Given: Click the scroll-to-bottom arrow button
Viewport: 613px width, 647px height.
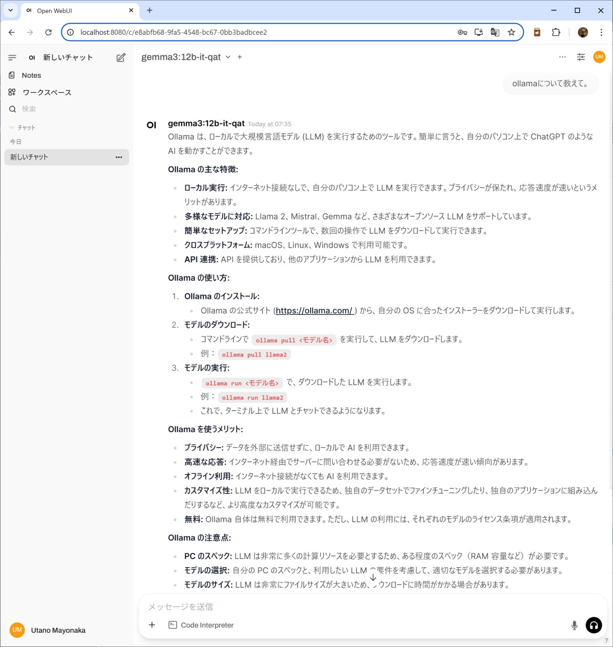Looking at the screenshot, I should [373, 577].
